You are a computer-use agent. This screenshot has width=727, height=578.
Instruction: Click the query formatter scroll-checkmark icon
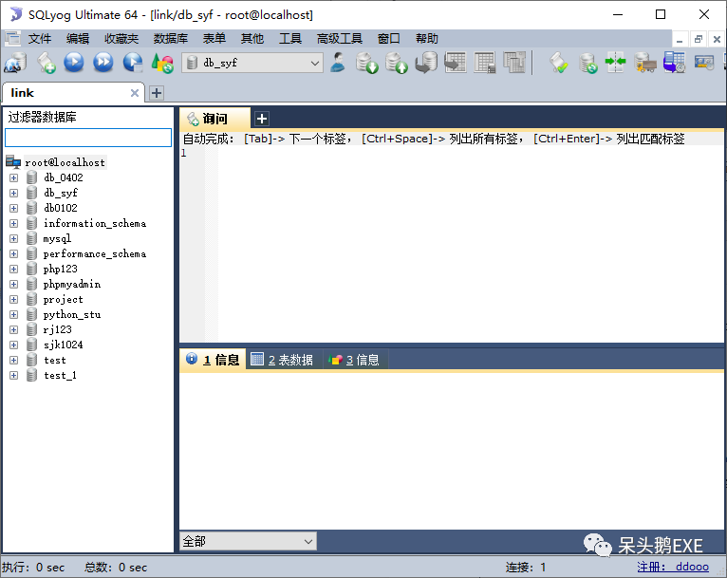[559, 63]
